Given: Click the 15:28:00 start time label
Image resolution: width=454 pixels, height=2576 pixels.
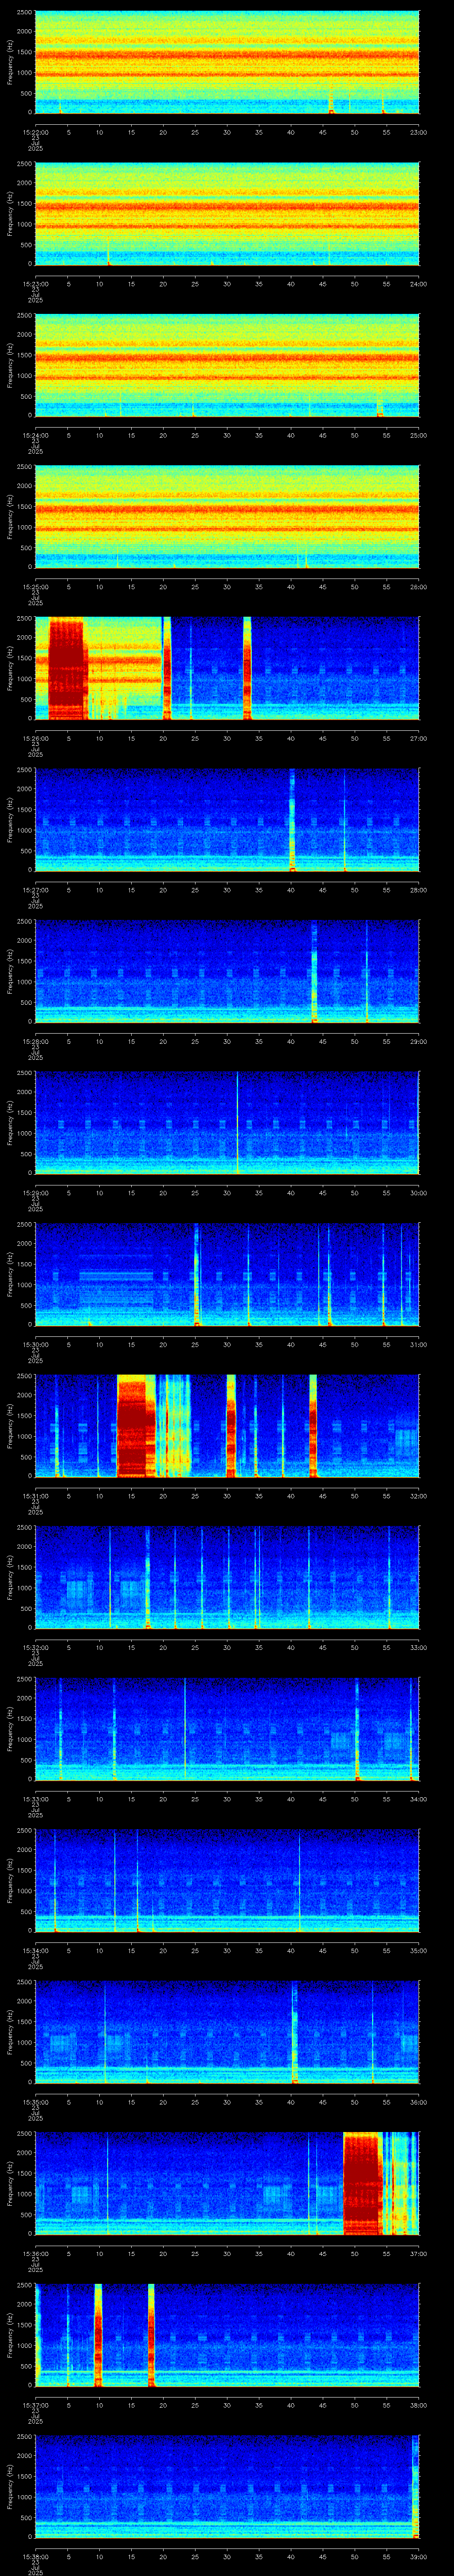Looking at the screenshot, I should (x=35, y=1041).
